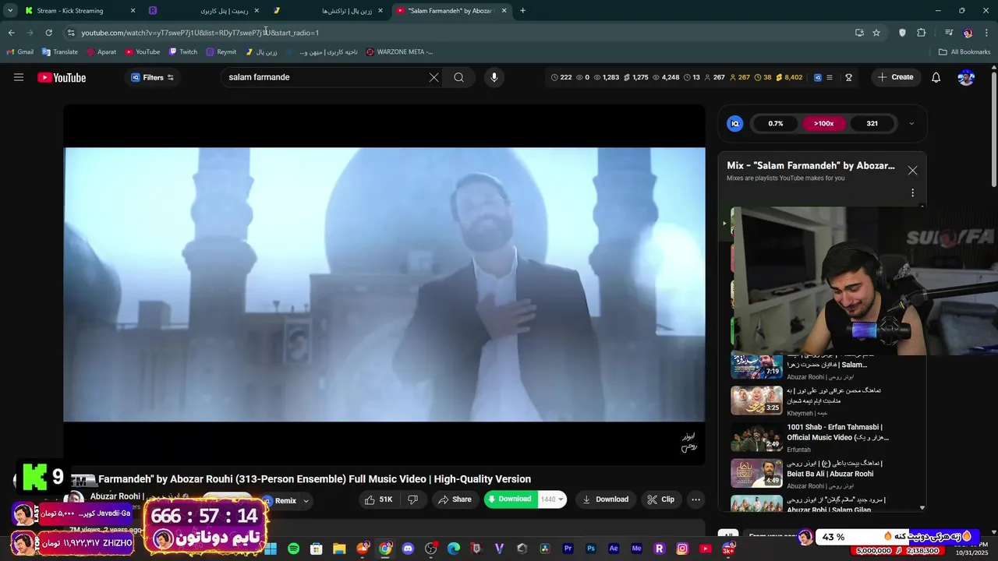Open Twitch bookmark
This screenshot has height=561, width=998.
(183, 52)
